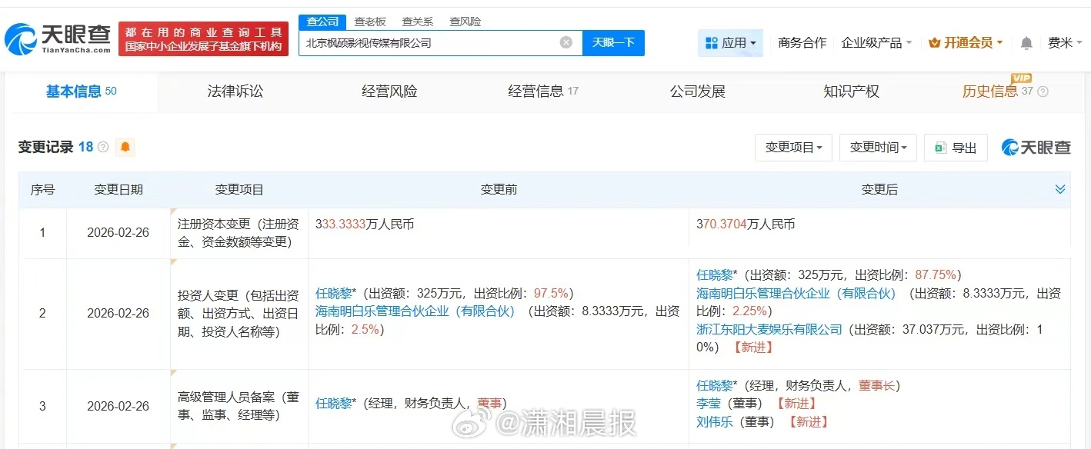The width and height of the screenshot is (1091, 449).
Task: Open the 李莹 director link
Action: [x=709, y=404]
